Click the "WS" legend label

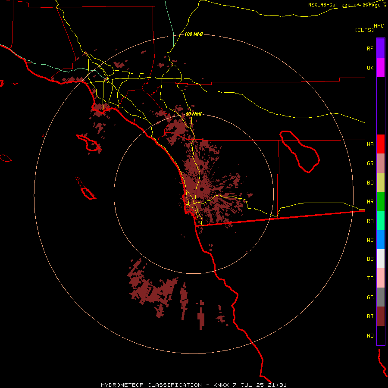(370, 240)
